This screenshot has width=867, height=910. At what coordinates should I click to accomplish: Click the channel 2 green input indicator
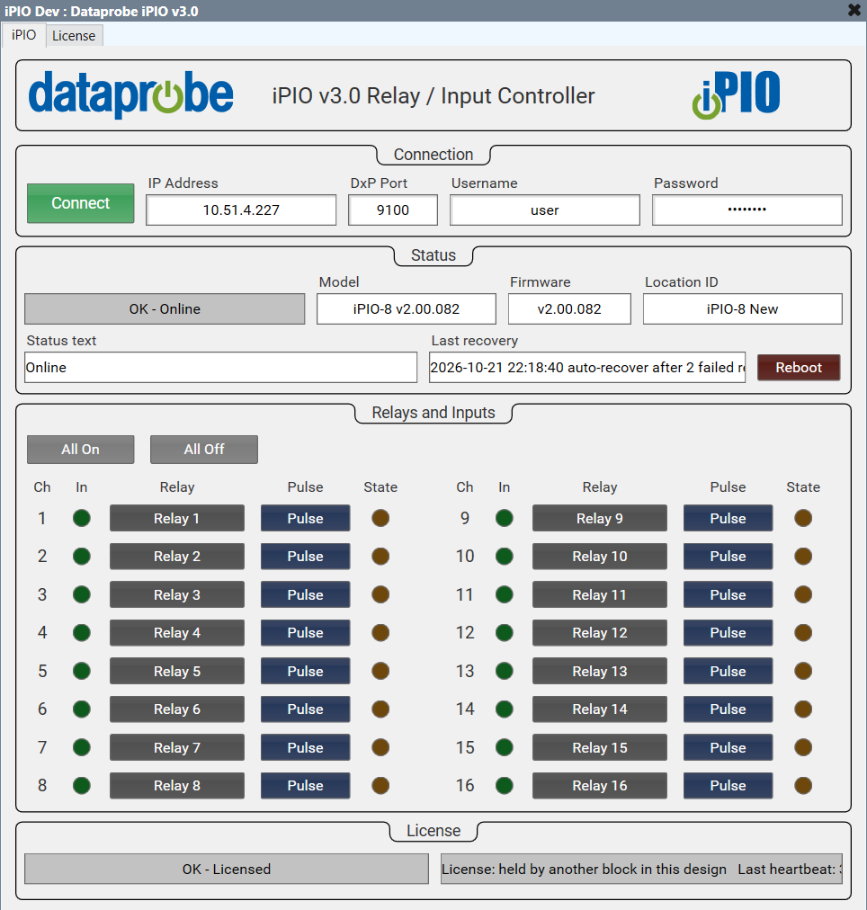pyautogui.click(x=82, y=556)
